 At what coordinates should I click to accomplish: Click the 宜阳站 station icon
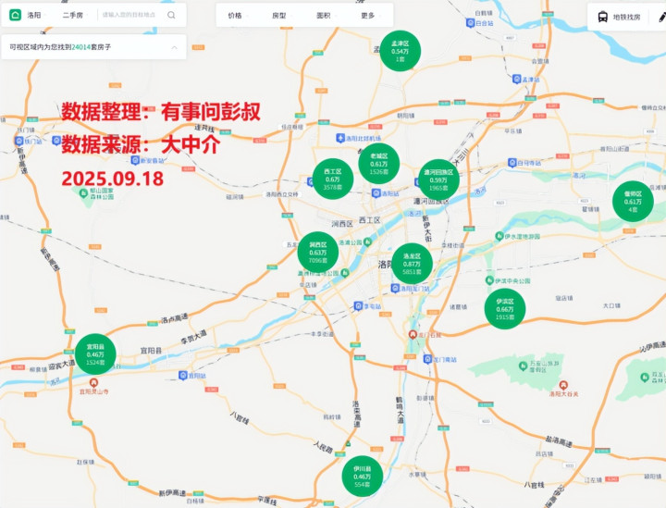click(182, 376)
